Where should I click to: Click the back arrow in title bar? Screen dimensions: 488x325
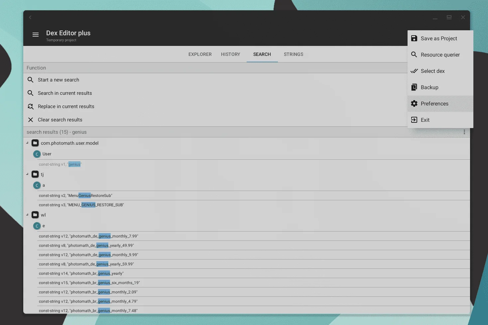coord(30,17)
